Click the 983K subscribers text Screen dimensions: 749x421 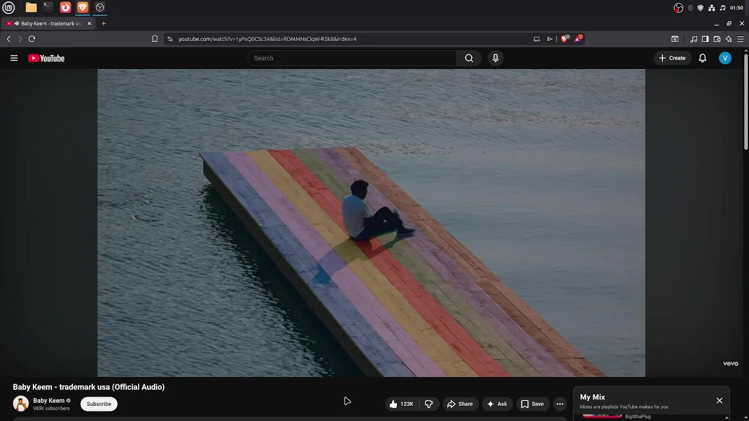coord(51,408)
